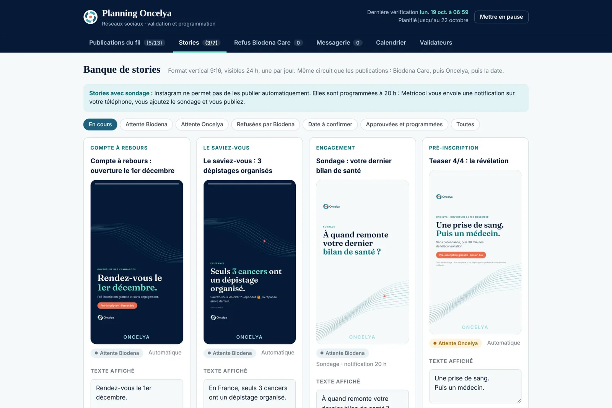Go to the Calendrier tab

(391, 42)
